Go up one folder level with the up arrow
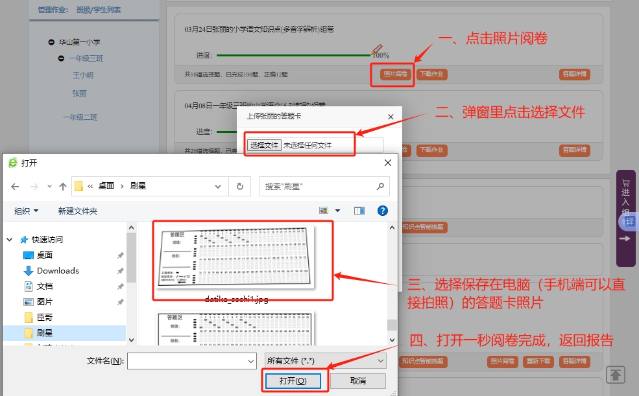The height and width of the screenshot is (396, 639). pyautogui.click(x=63, y=187)
